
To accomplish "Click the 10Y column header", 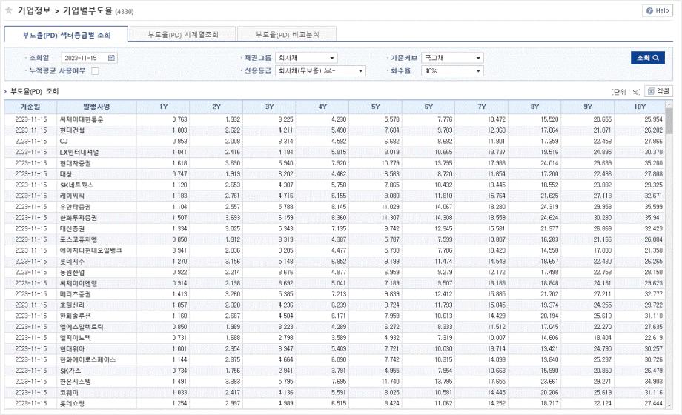I will tap(640, 107).
